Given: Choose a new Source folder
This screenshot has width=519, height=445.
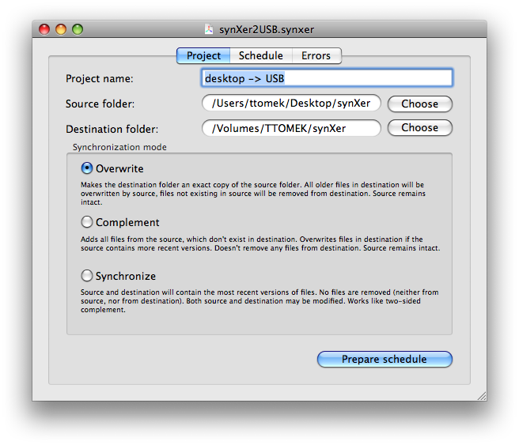Looking at the screenshot, I should pyautogui.click(x=419, y=104).
